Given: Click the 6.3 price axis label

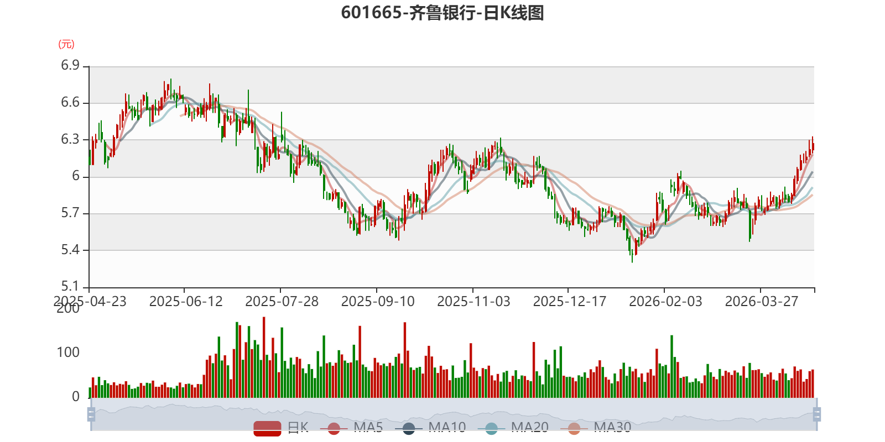Looking at the screenshot, I should coord(70,139).
